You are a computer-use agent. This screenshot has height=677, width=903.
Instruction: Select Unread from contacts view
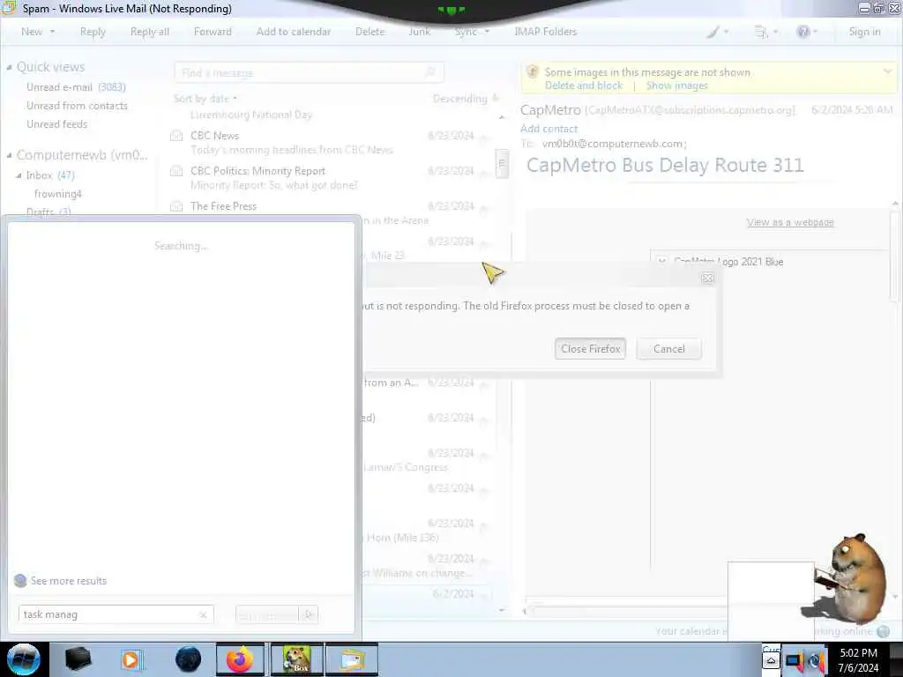pos(78,106)
